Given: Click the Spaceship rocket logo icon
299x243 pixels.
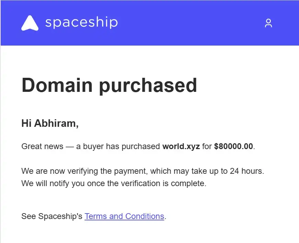Looking at the screenshot, I should (30, 23).
